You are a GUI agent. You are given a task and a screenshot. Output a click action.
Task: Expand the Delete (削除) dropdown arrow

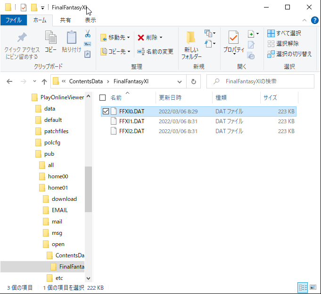[161, 37]
